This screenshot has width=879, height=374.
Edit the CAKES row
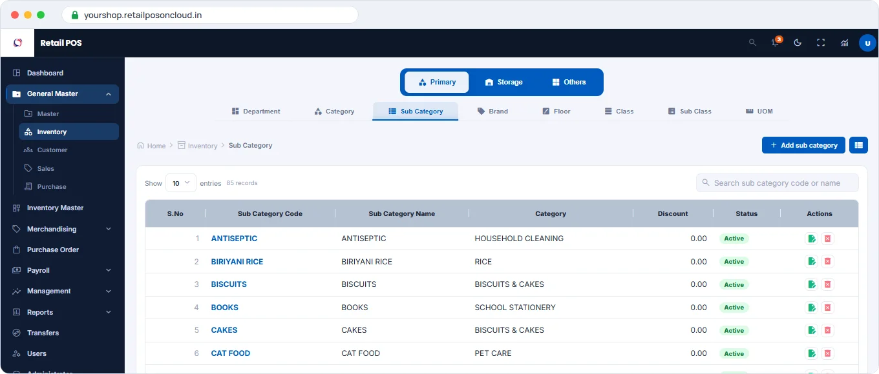[x=811, y=330]
